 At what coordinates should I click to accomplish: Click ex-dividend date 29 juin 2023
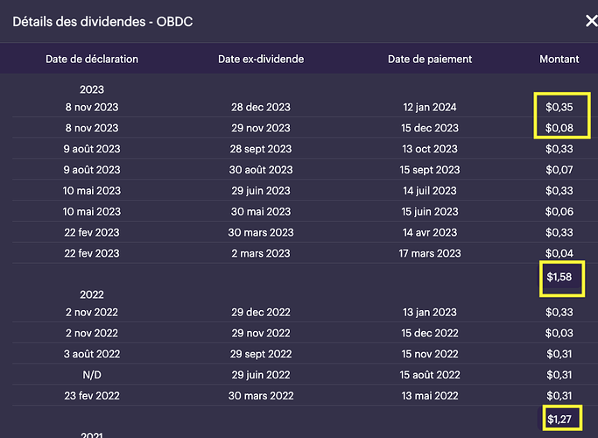pyautogui.click(x=261, y=191)
